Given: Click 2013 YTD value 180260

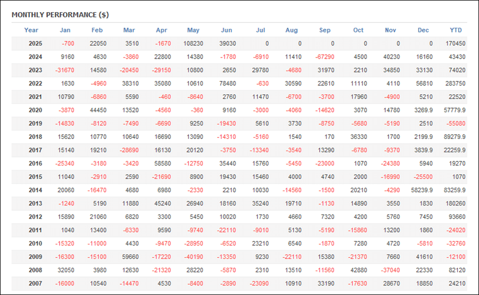Looking at the screenshot, I should (x=455, y=203).
